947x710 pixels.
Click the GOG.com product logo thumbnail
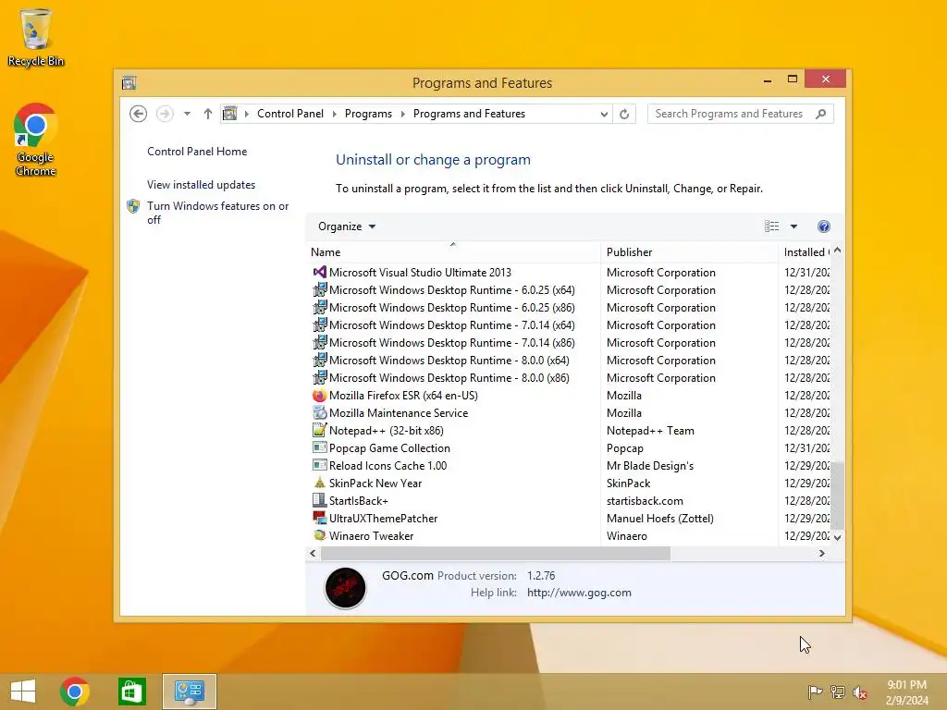coord(346,587)
